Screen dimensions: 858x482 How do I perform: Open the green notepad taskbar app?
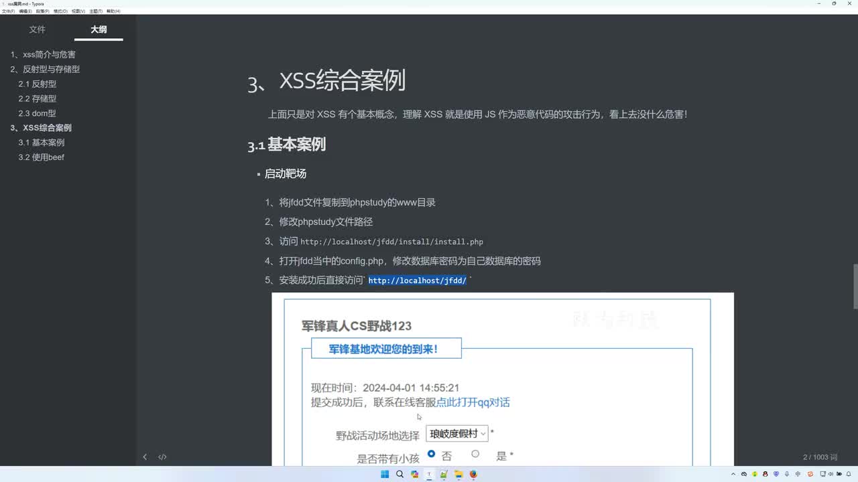444,474
